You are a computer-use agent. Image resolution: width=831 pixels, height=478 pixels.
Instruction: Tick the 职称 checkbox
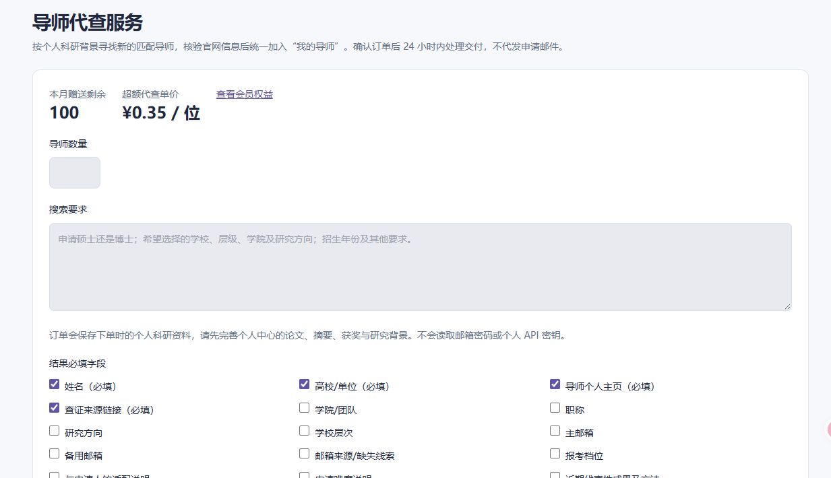pyautogui.click(x=555, y=408)
